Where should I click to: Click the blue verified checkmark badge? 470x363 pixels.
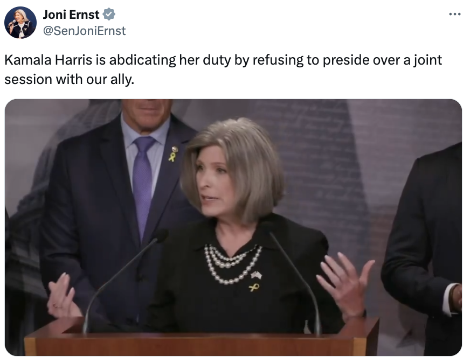(109, 15)
